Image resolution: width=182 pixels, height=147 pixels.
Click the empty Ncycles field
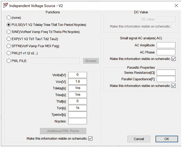pyautogui.click(x=77, y=121)
